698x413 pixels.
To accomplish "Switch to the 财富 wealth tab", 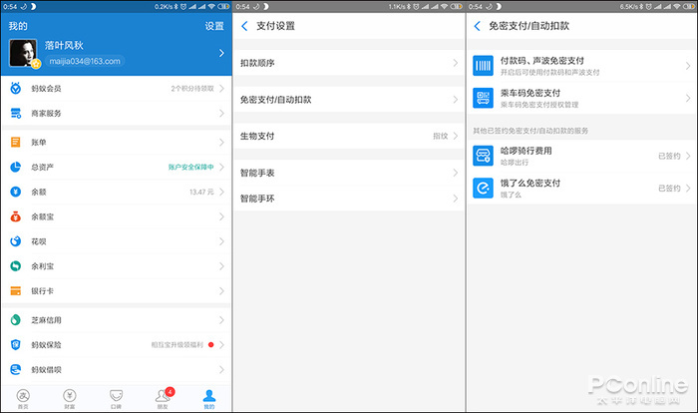I will pyautogui.click(x=70, y=399).
